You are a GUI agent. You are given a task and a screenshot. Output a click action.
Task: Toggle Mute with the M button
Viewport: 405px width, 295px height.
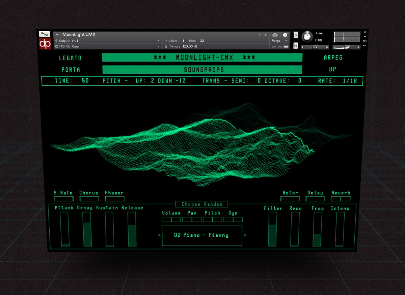(296, 45)
